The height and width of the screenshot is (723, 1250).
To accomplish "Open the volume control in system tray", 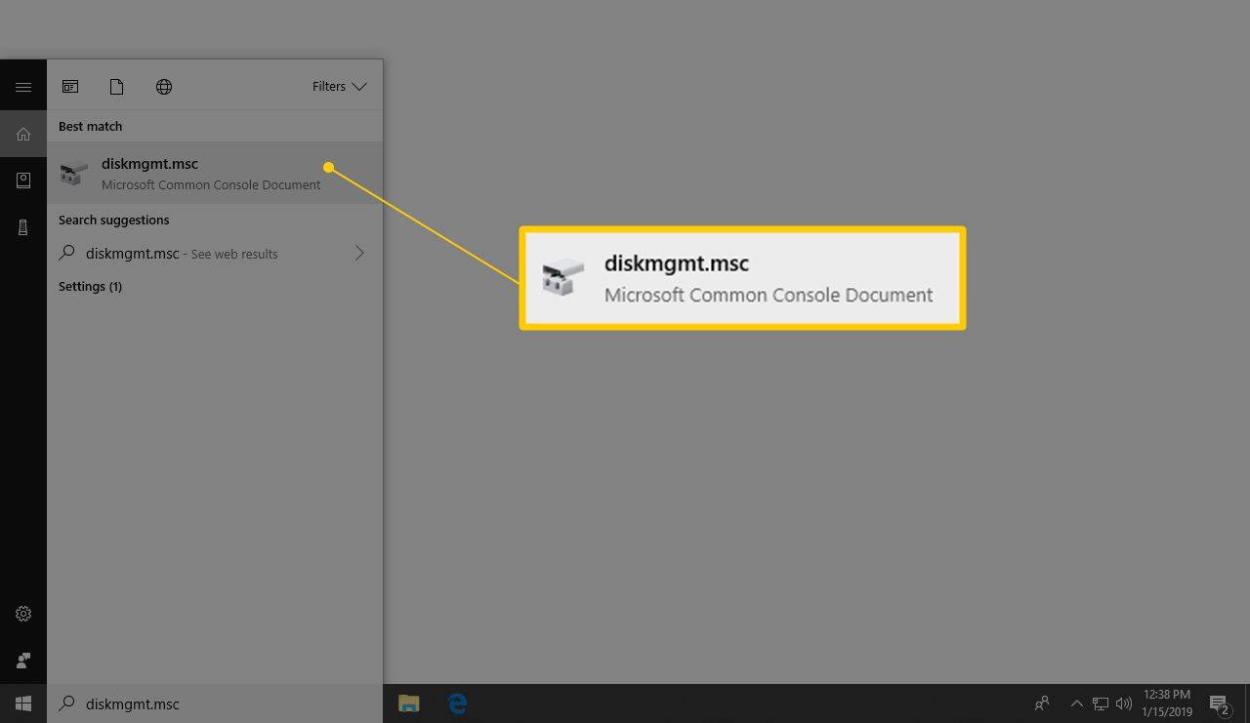I will 1123,703.
